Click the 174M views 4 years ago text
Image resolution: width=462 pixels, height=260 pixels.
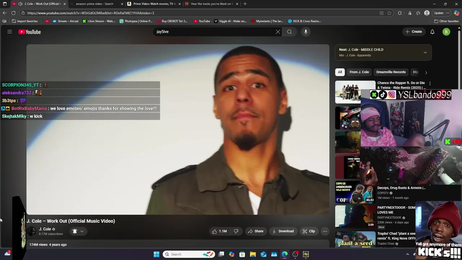tap(48, 244)
